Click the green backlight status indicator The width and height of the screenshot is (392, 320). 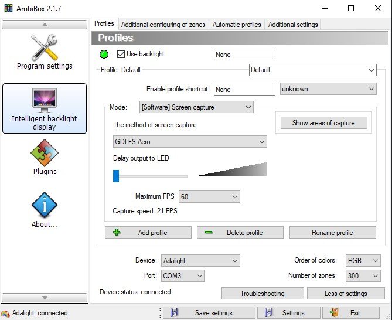click(104, 55)
